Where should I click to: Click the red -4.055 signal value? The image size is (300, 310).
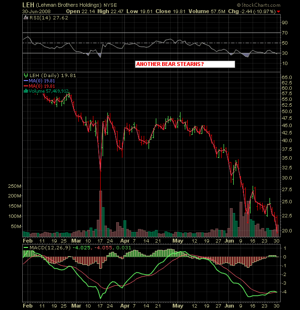(x=104, y=247)
